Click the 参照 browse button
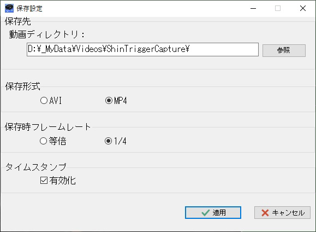This screenshot has width=316, height=232. (284, 50)
